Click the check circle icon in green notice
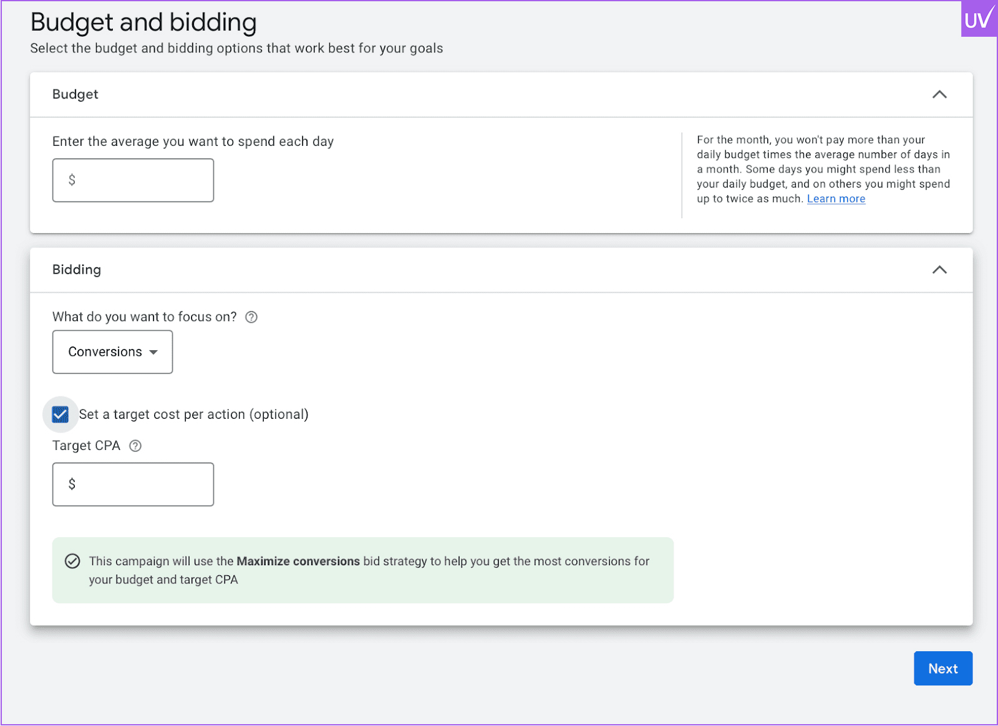Viewport: 998px width, 726px height. pyautogui.click(x=72, y=561)
